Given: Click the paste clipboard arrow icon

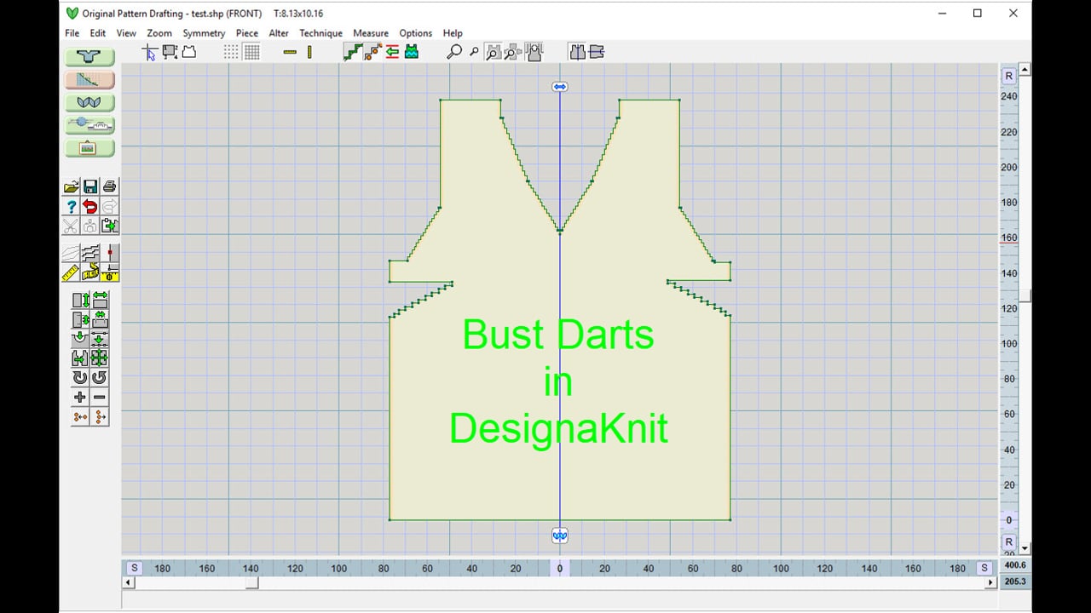Looking at the screenshot, I should click(x=110, y=226).
